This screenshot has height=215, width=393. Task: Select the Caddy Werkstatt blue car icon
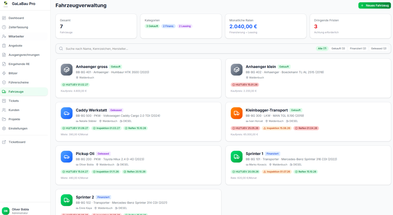[67, 113]
